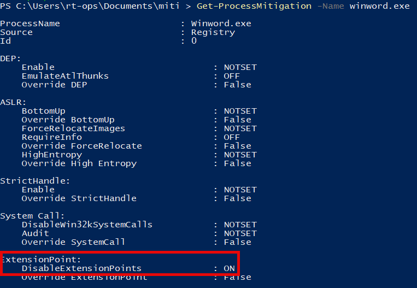Click the DisableWin32kSystemCalls label
This screenshot has height=288, width=417.
tap(87, 225)
